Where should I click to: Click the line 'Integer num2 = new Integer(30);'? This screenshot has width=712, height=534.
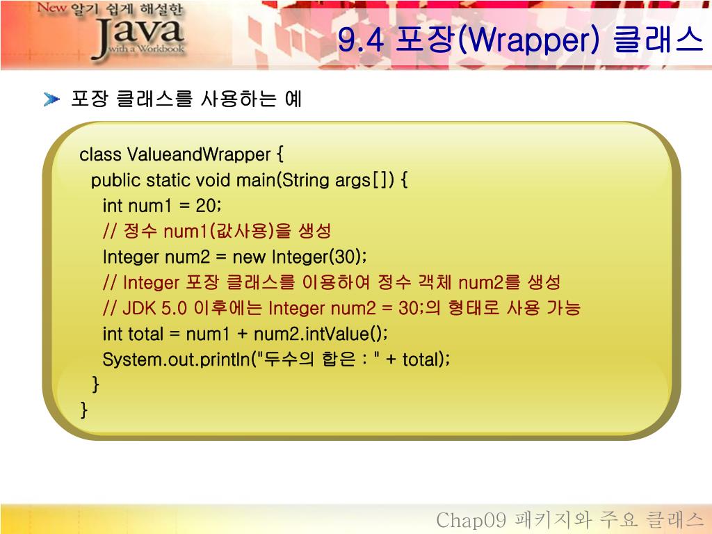pos(235,257)
